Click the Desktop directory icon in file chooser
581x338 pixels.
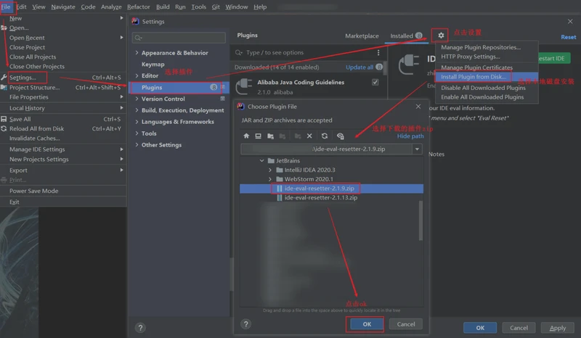point(258,136)
